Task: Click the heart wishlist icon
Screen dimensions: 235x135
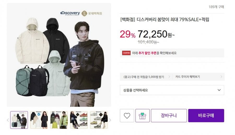Action: coord(127,115)
